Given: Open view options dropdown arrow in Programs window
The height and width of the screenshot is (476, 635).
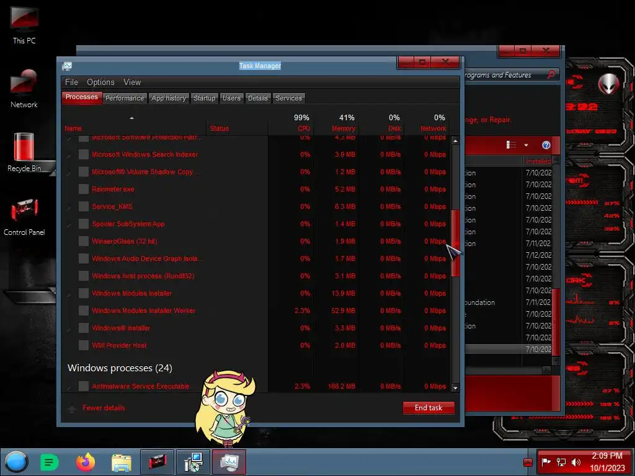Looking at the screenshot, I should click(526, 145).
